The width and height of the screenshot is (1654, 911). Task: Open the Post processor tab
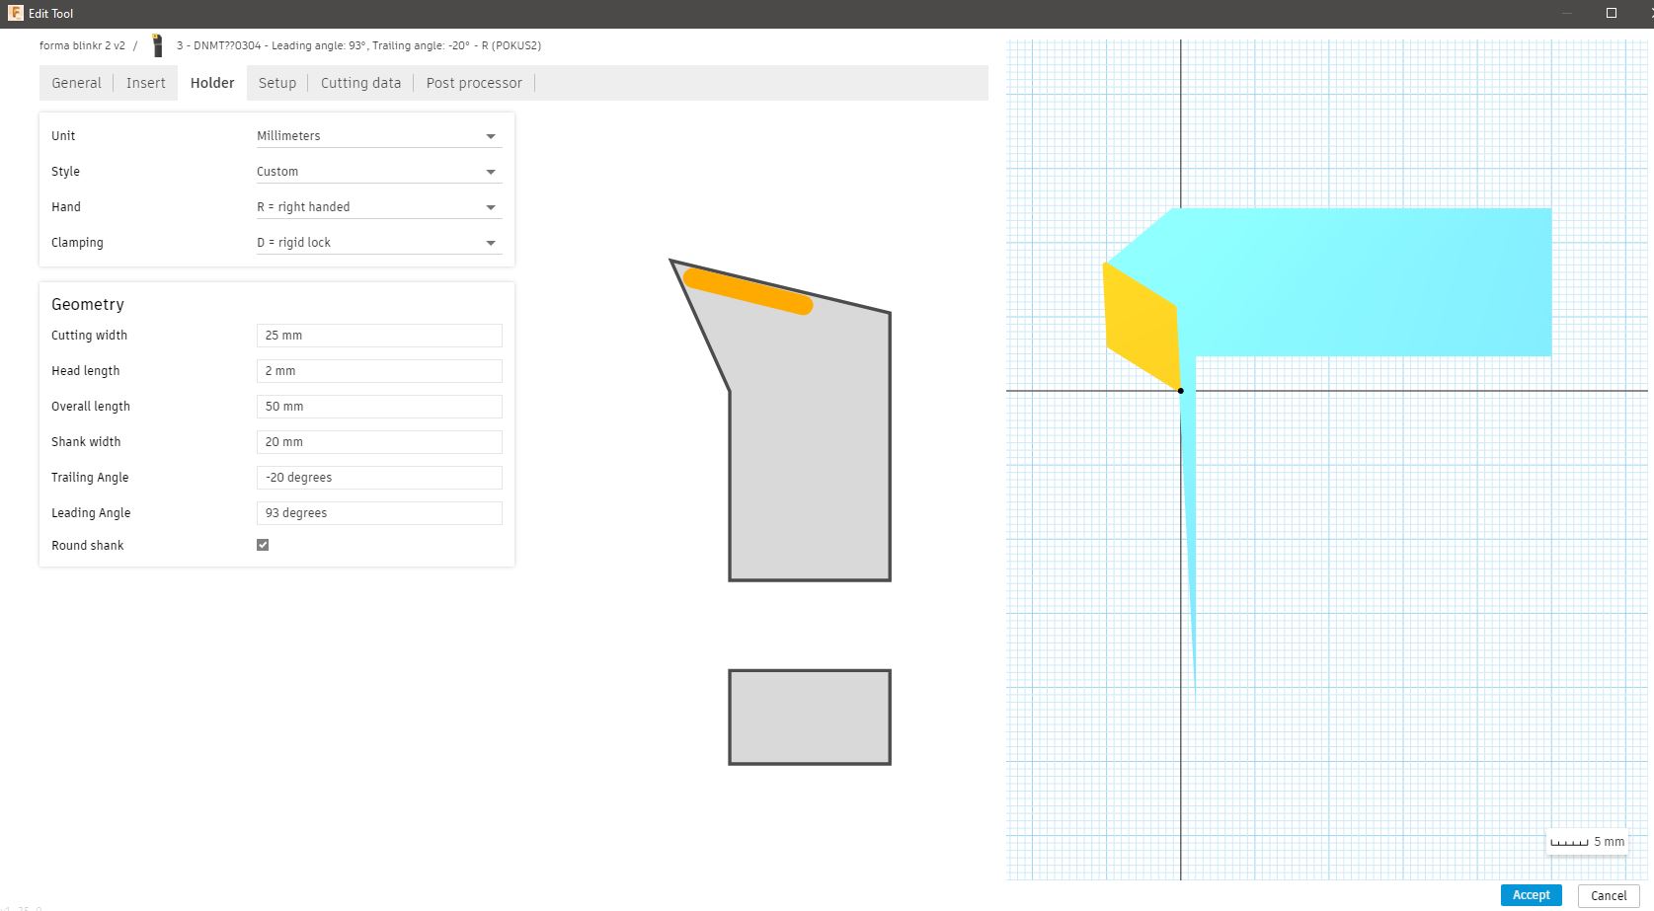(x=474, y=83)
